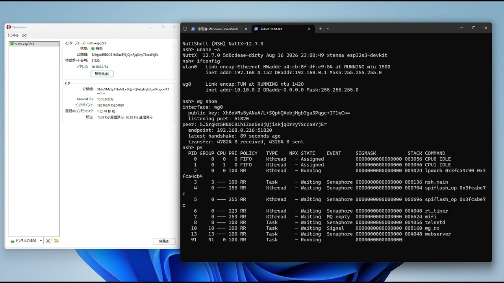
Task: Click 'latest handshake: 89 seconds ago' in terminal
Action: pyautogui.click(x=234, y=136)
